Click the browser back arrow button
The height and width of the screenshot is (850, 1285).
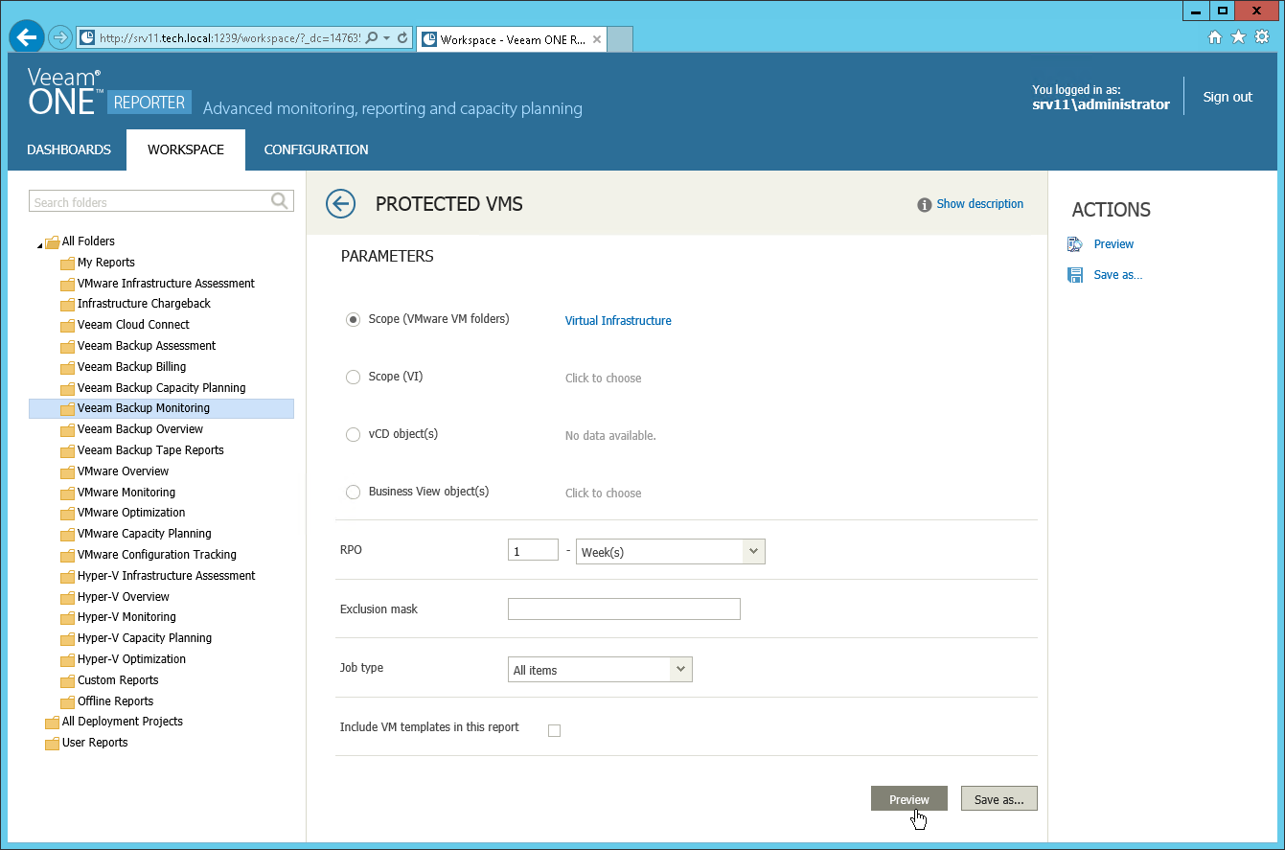pyautogui.click(x=27, y=37)
